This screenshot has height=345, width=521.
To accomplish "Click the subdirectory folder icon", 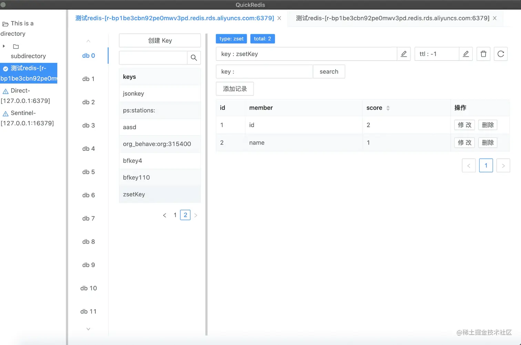I will pyautogui.click(x=16, y=46).
